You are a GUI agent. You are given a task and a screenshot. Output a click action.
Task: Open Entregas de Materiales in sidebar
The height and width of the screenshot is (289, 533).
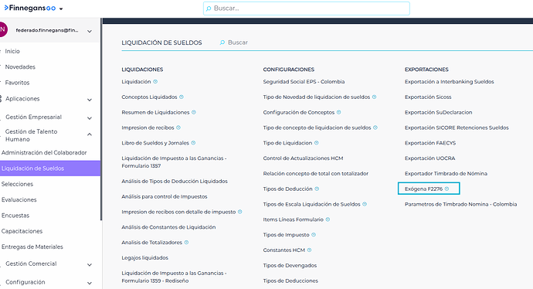click(x=32, y=246)
